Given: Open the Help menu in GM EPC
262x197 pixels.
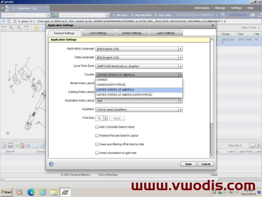Looking at the screenshot, I should tap(250, 8).
